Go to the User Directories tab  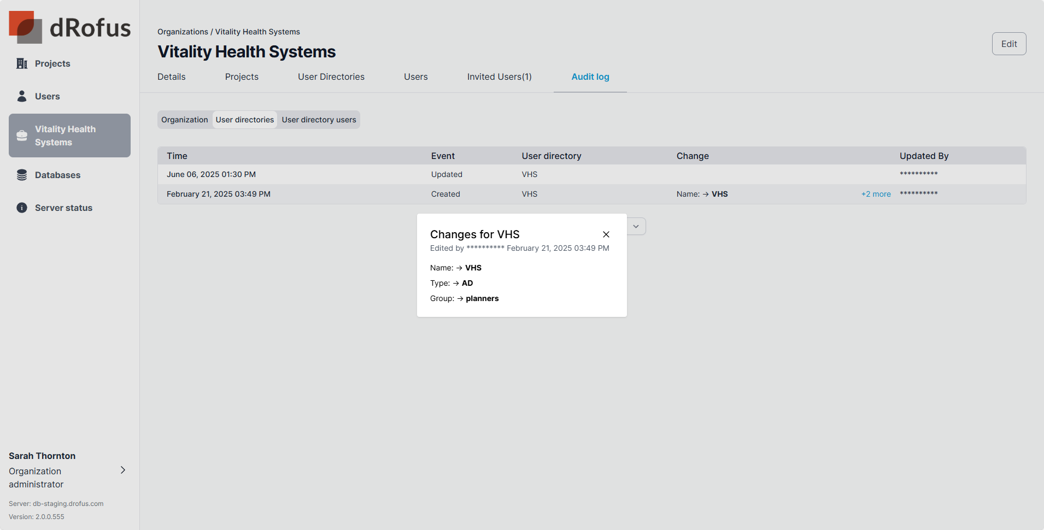tap(331, 77)
